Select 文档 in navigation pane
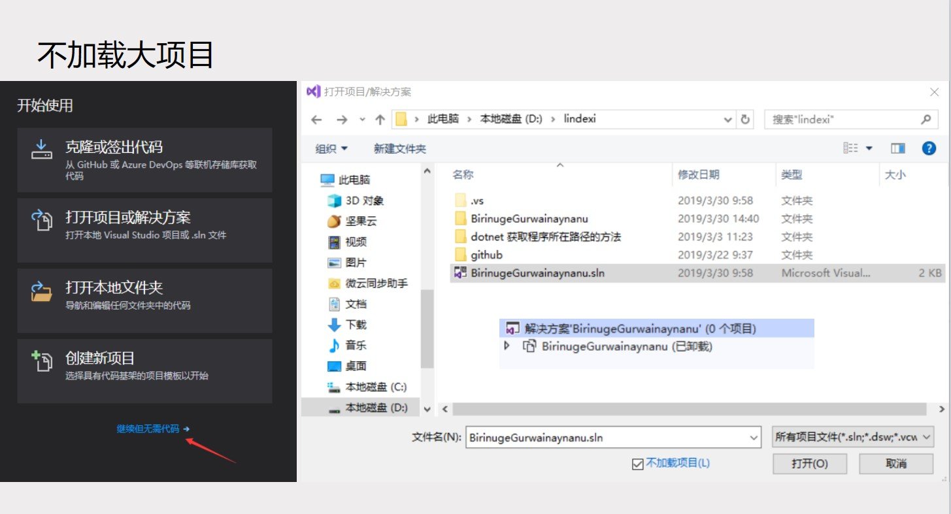Image resolution: width=951 pixels, height=514 pixels. (347, 304)
